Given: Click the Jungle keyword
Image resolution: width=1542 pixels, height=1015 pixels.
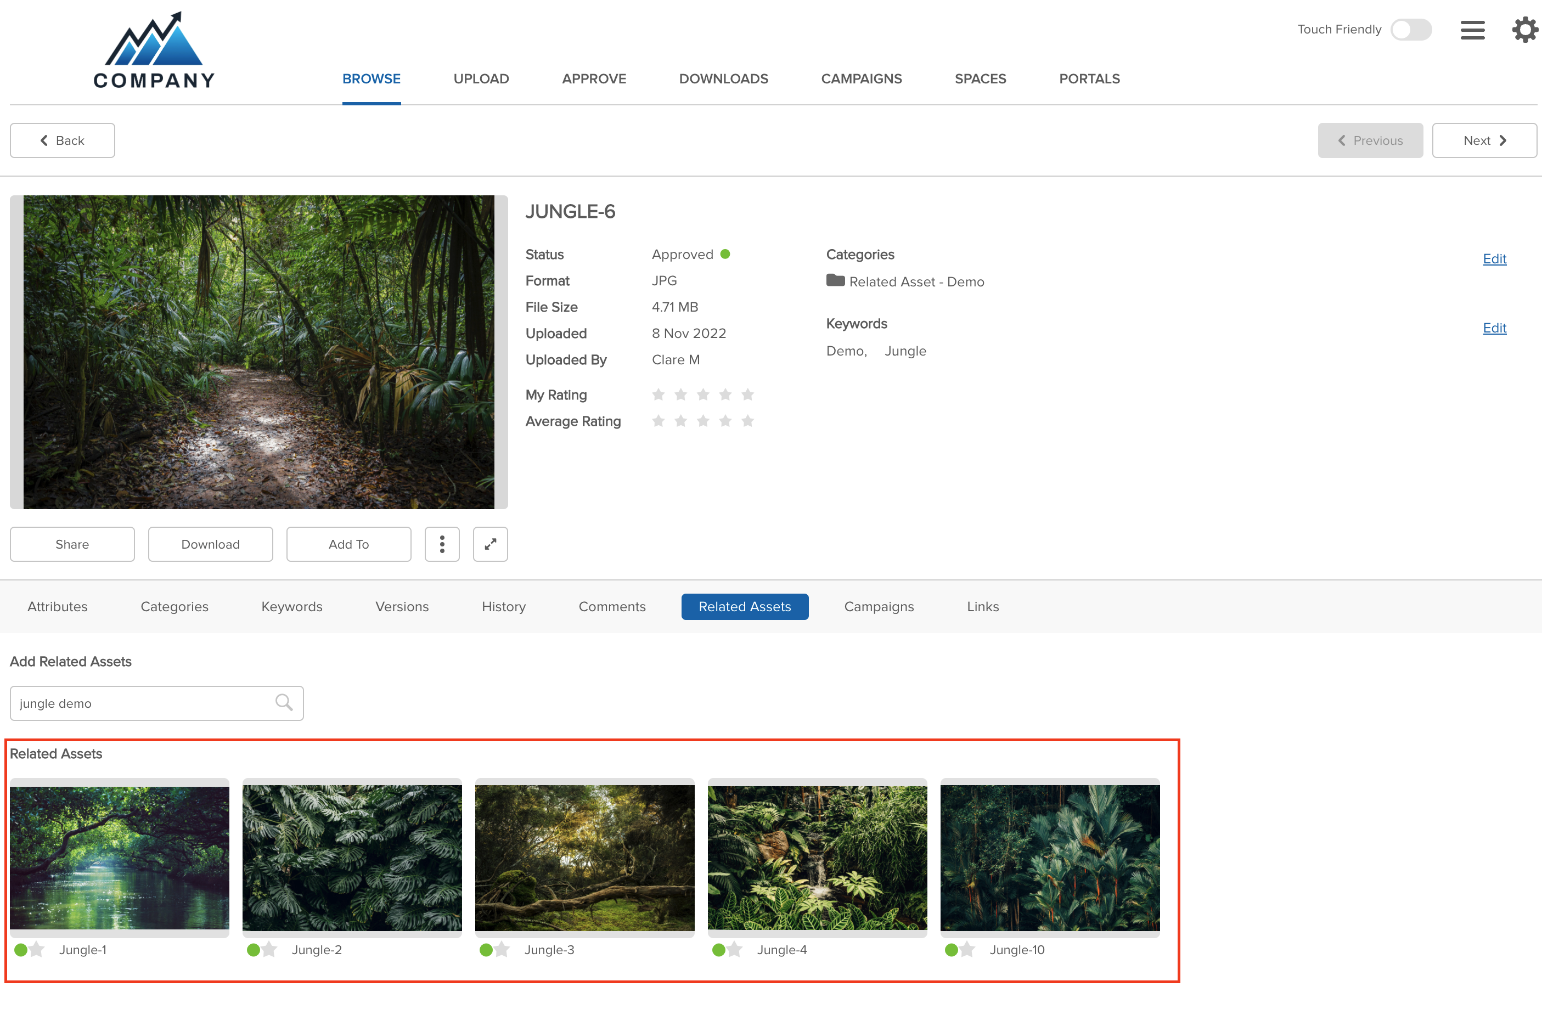Looking at the screenshot, I should (x=905, y=351).
